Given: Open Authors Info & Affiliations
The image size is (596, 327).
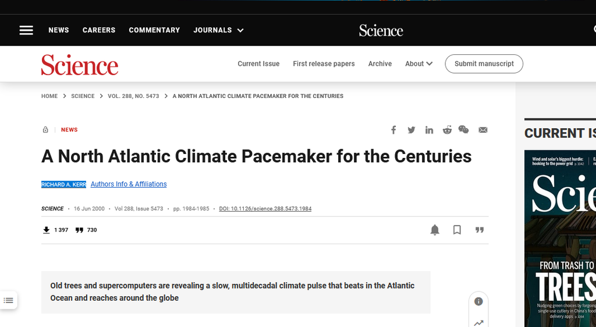Looking at the screenshot, I should [x=129, y=184].
